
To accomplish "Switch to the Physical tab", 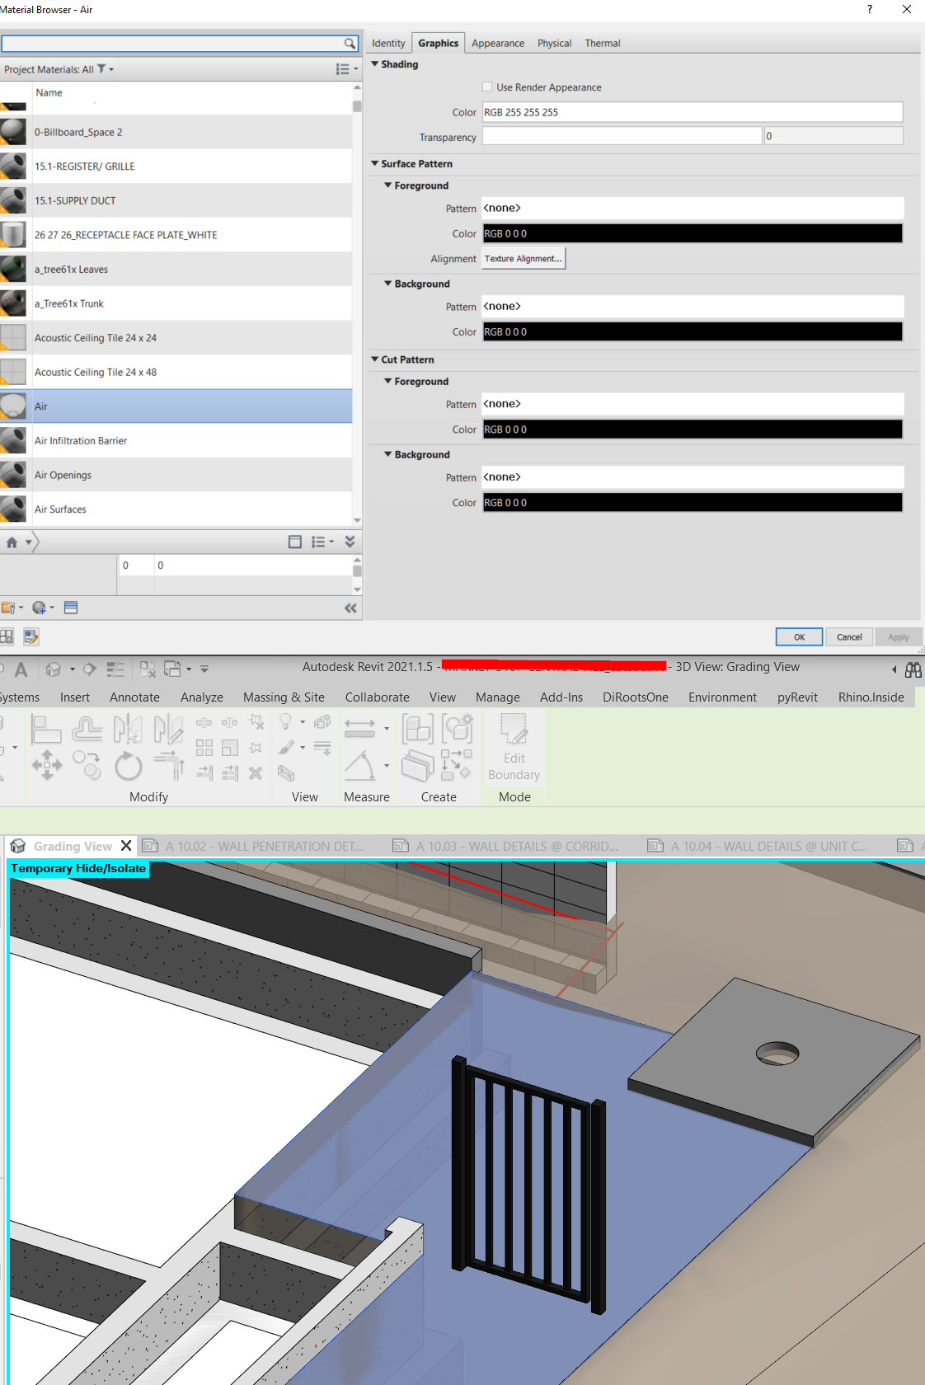I will click(x=554, y=43).
